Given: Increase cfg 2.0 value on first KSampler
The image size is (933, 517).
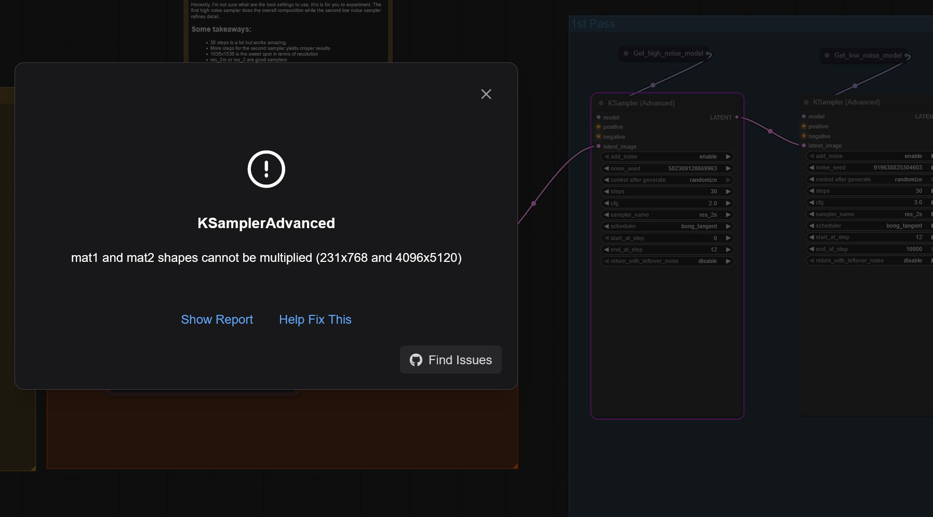Looking at the screenshot, I should [728, 203].
